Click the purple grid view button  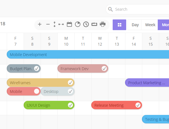point(119,25)
